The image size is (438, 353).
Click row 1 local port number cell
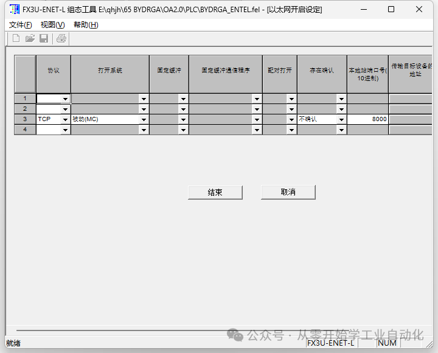tap(367, 99)
